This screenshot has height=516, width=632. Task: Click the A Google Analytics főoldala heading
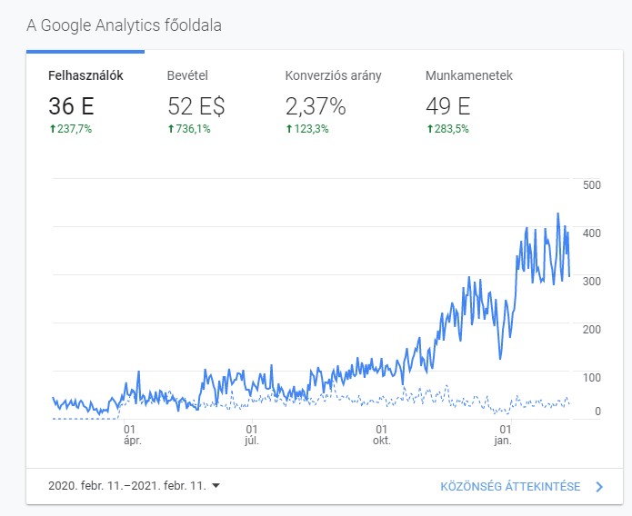[x=125, y=25]
